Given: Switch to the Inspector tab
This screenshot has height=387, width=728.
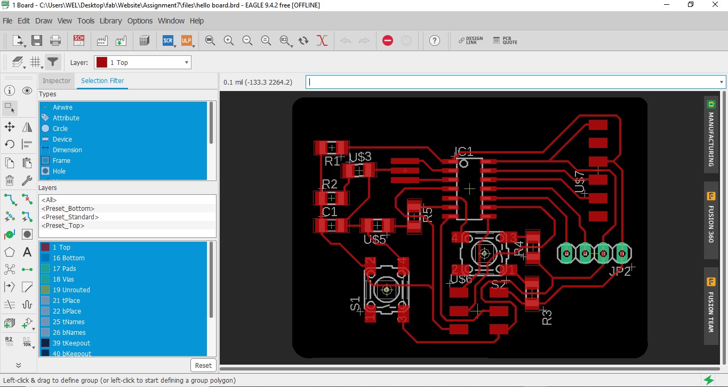Looking at the screenshot, I should point(57,81).
